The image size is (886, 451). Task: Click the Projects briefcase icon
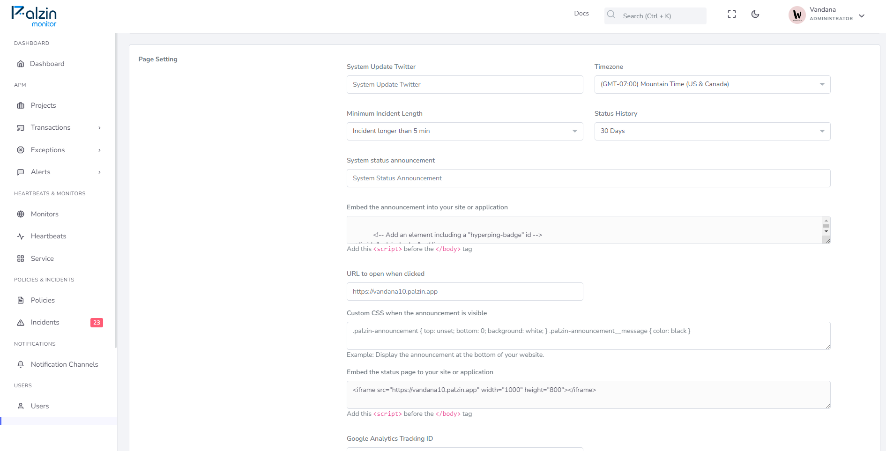point(21,106)
